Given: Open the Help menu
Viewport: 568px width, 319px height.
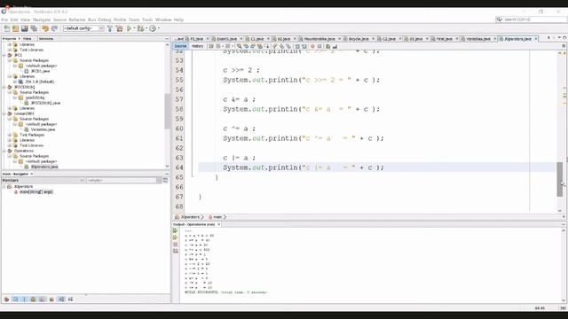Looking at the screenshot, I should 178,19.
